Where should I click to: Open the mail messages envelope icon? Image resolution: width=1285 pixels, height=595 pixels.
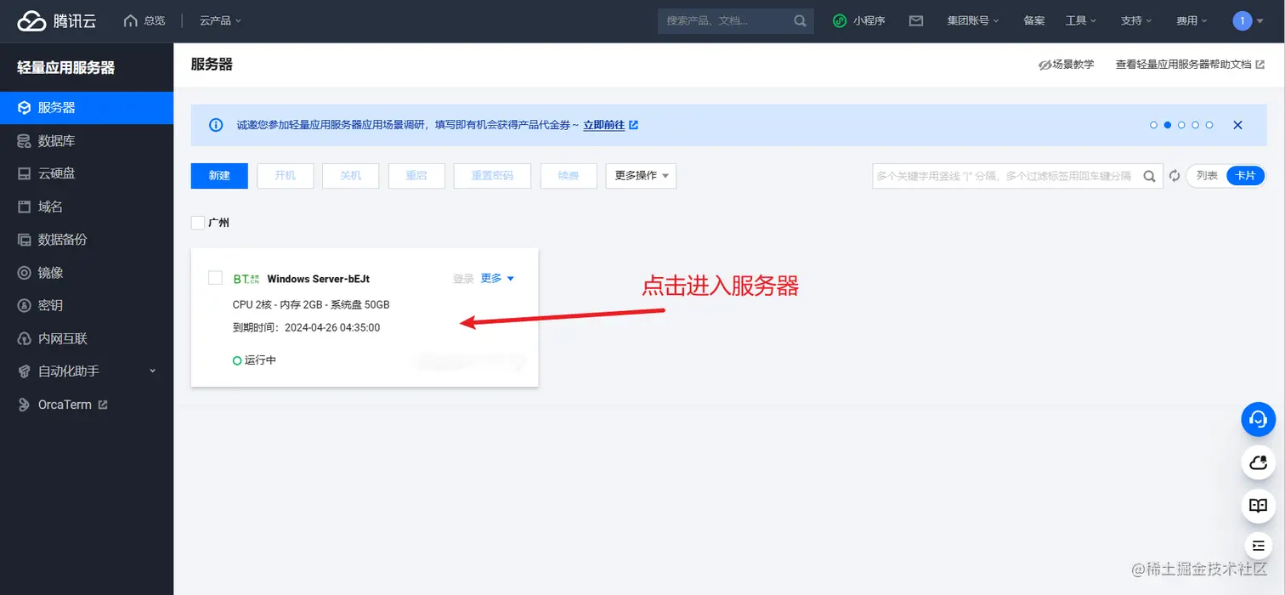(x=916, y=20)
